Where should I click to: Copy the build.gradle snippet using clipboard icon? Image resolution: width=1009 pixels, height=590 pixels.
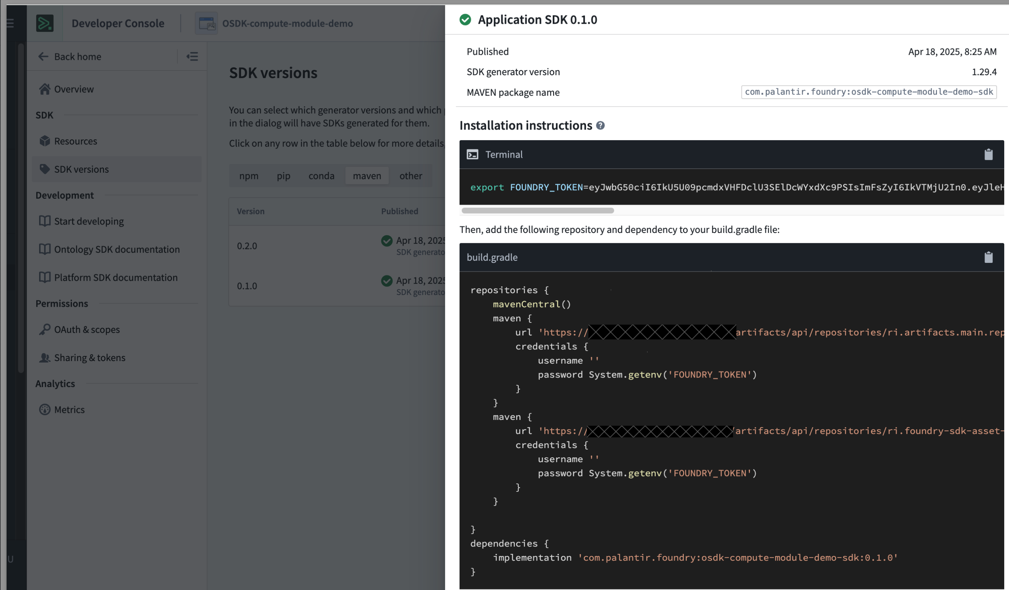989,257
